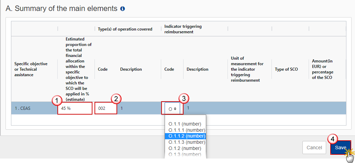
Task: Click the Indicator triggering reimbursement group header
Action: (x=183, y=29)
